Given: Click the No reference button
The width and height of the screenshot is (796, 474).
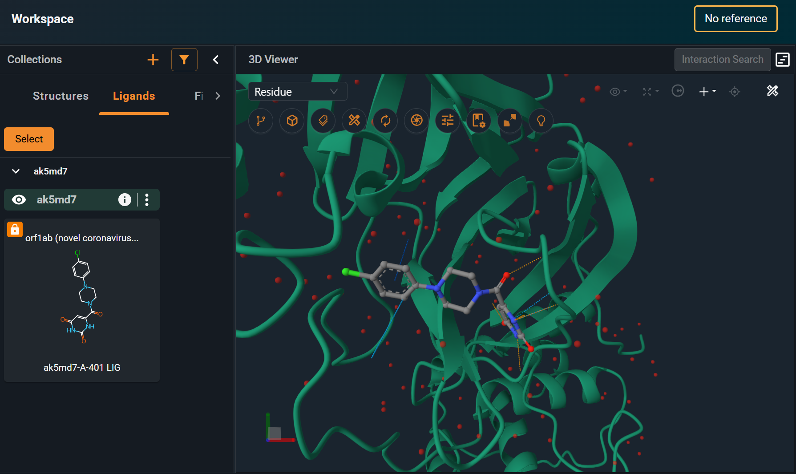Looking at the screenshot, I should point(735,19).
